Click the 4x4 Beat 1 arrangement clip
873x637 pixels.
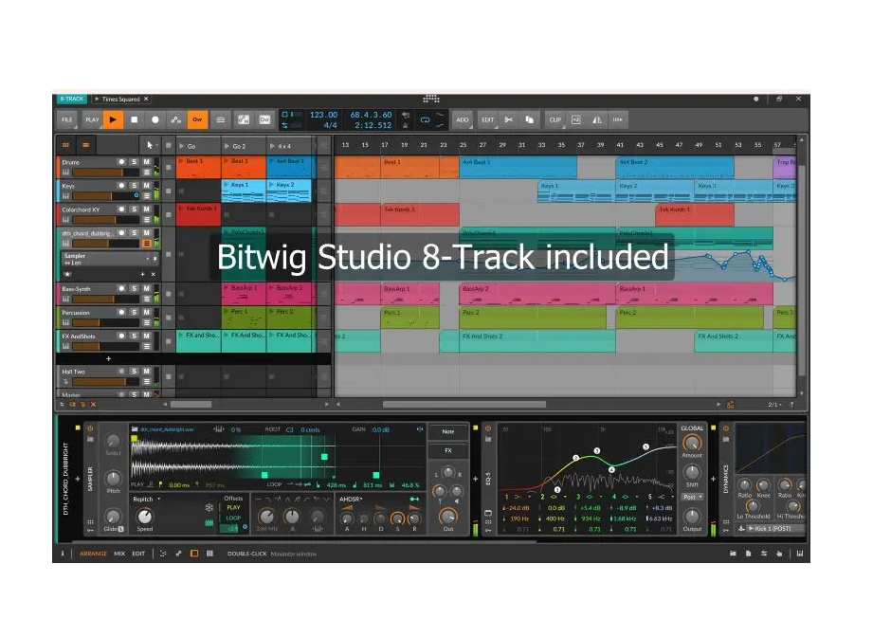pos(517,168)
